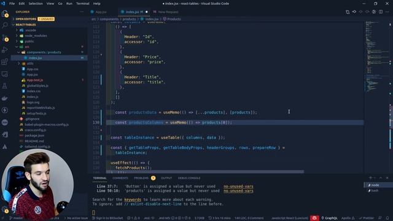The height and width of the screenshot is (221, 393).
Task: Switch to the App.jsx editor tab
Action: 101,12
